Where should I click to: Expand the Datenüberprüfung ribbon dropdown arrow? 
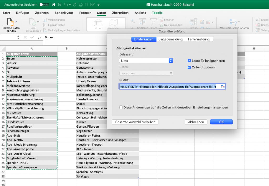(x=213, y=22)
